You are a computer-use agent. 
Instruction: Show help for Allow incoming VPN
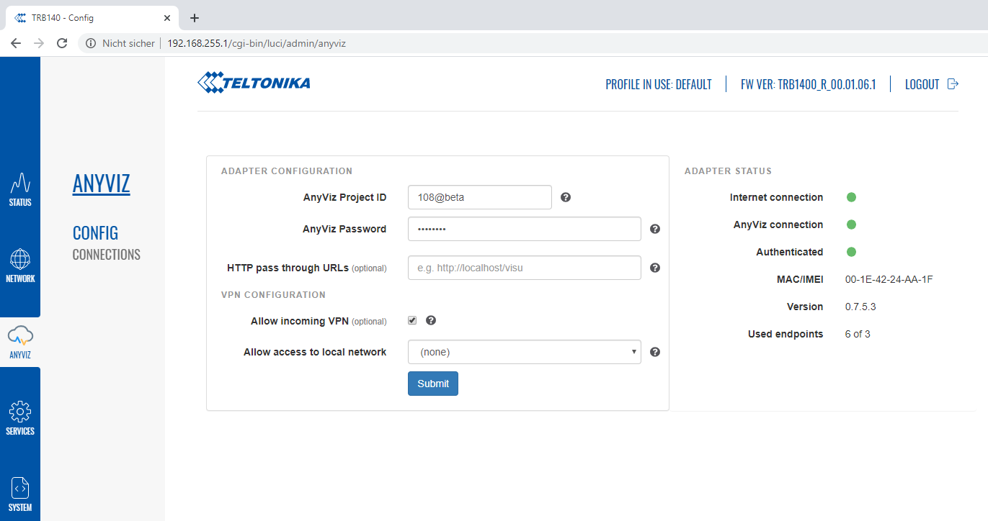pos(431,321)
